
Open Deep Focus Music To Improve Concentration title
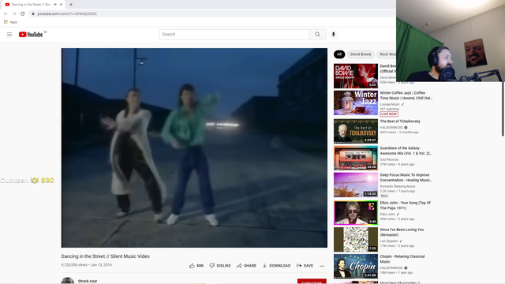pyautogui.click(x=406, y=177)
